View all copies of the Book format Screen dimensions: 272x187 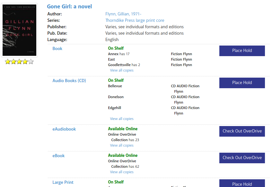(x=122, y=70)
